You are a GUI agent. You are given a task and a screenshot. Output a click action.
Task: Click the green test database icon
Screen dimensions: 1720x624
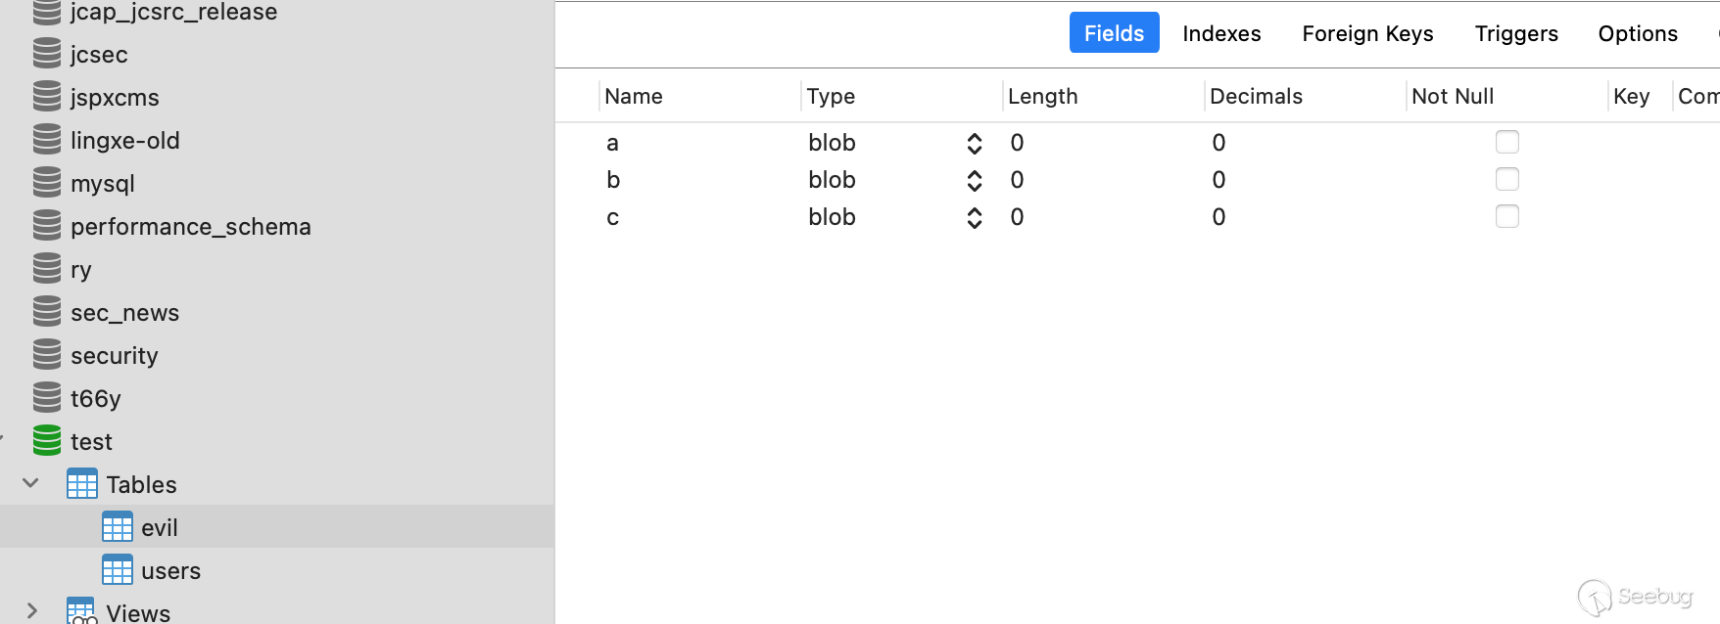coord(47,441)
